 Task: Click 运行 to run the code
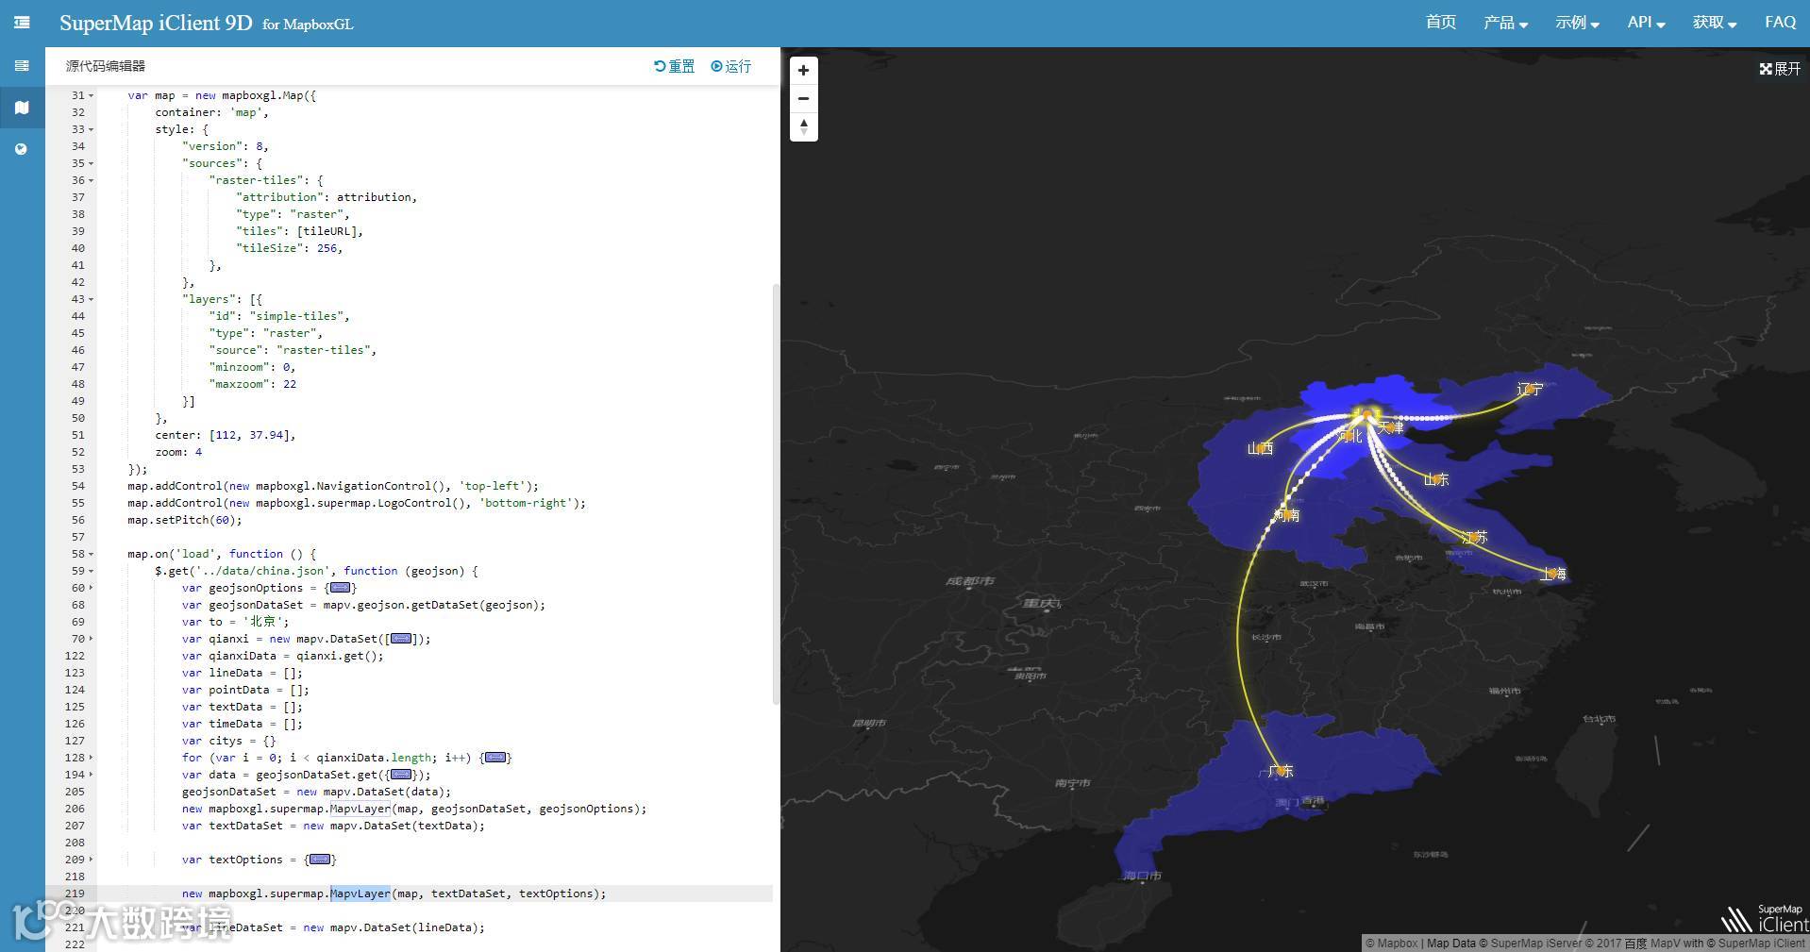click(x=731, y=66)
